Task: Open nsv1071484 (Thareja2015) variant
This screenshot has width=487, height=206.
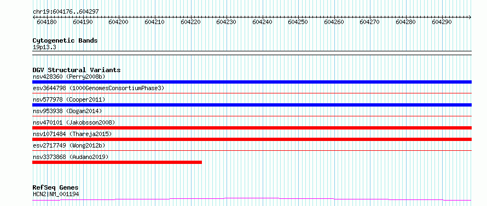Action: click(x=72, y=134)
